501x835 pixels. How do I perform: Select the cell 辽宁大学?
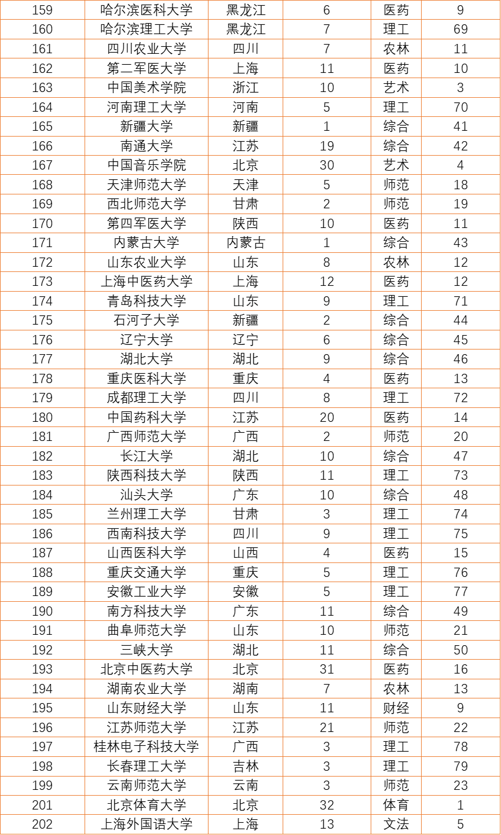tap(147, 340)
